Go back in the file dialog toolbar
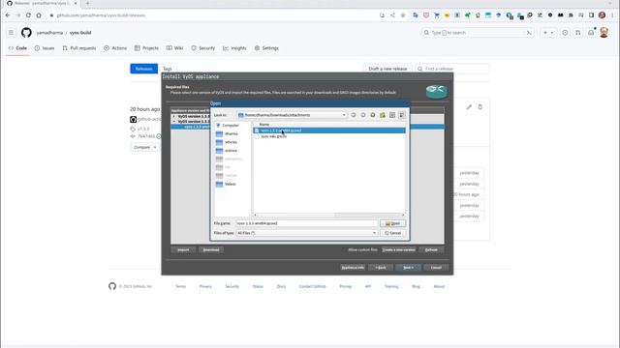Screen dimensions: 620x348 [353, 115]
